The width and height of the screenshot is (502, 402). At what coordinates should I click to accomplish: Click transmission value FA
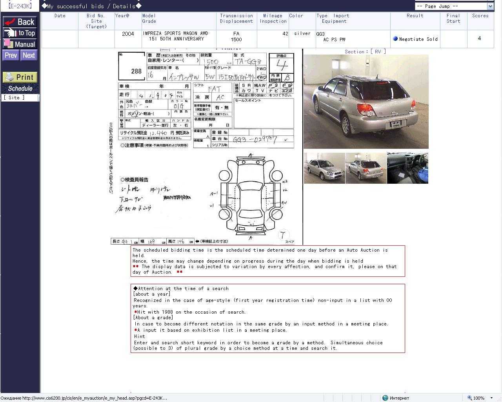(x=236, y=34)
